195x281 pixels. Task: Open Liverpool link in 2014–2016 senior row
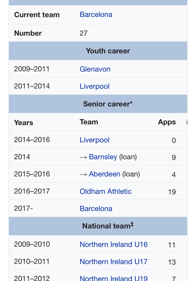[94, 140]
